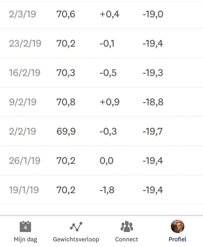This screenshot has width=203, height=247.
Task: Select the Profiel tab label
Action: [177, 240]
